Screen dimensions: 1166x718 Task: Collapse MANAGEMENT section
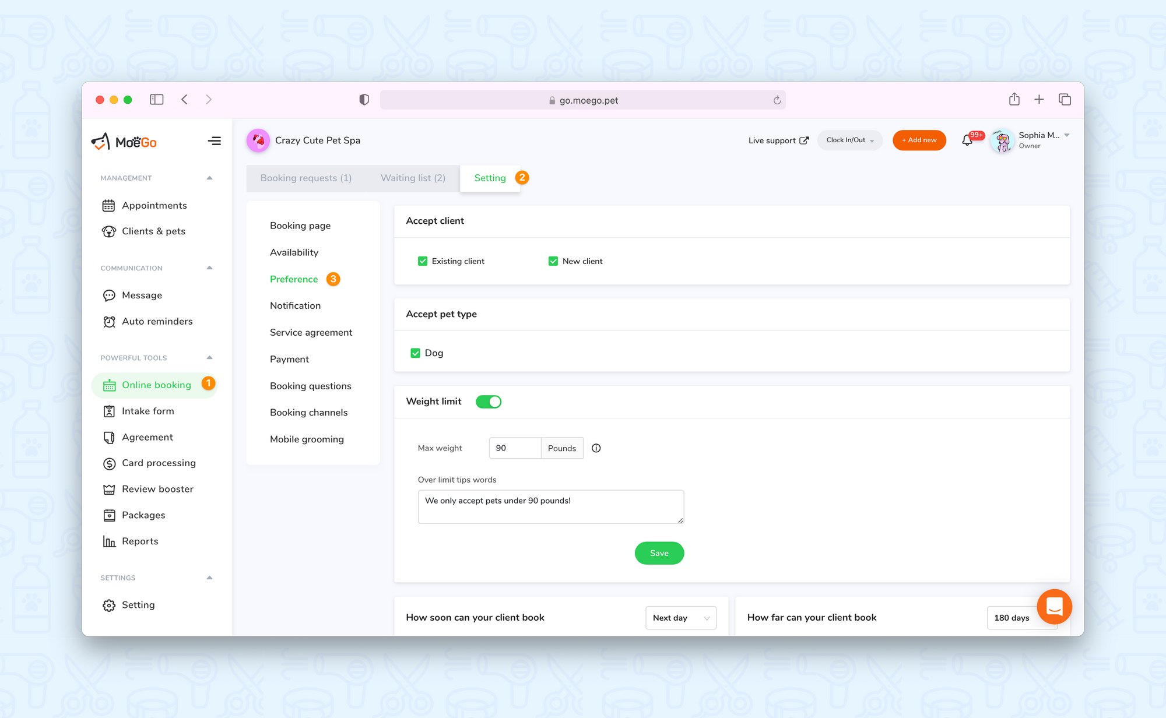[209, 178]
